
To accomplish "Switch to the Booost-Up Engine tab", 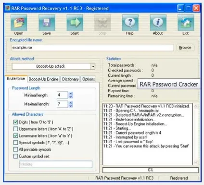I will pyautogui.click(x=43, y=79).
